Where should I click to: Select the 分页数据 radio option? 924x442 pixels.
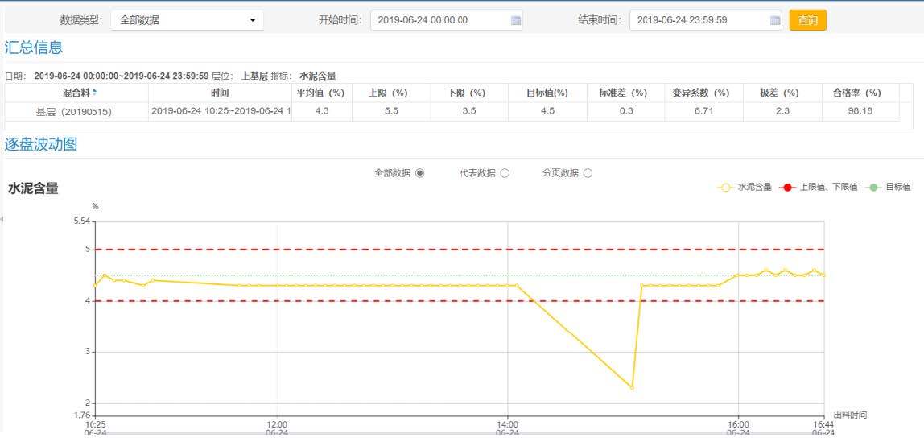pos(588,173)
